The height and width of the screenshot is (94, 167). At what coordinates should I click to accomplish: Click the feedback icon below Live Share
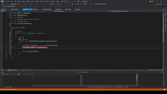[x=165, y=4]
